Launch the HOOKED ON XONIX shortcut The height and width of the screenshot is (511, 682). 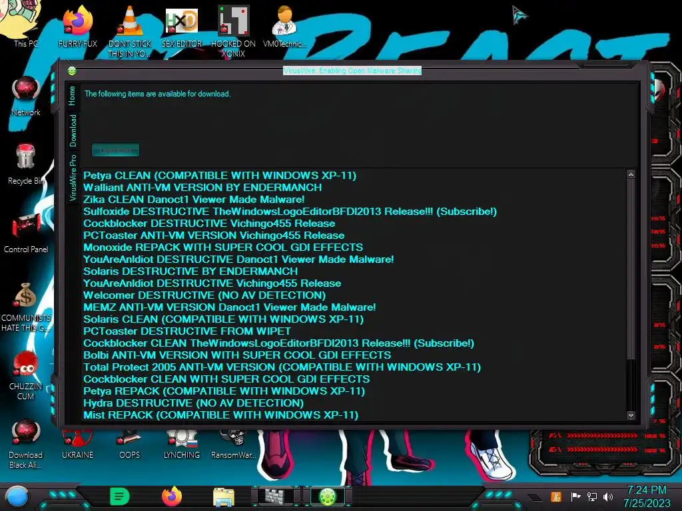pyautogui.click(x=233, y=31)
